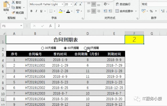Screen dimensions: 167x106
Task: Open the fill color dropdown arrow
Action: point(64,11)
